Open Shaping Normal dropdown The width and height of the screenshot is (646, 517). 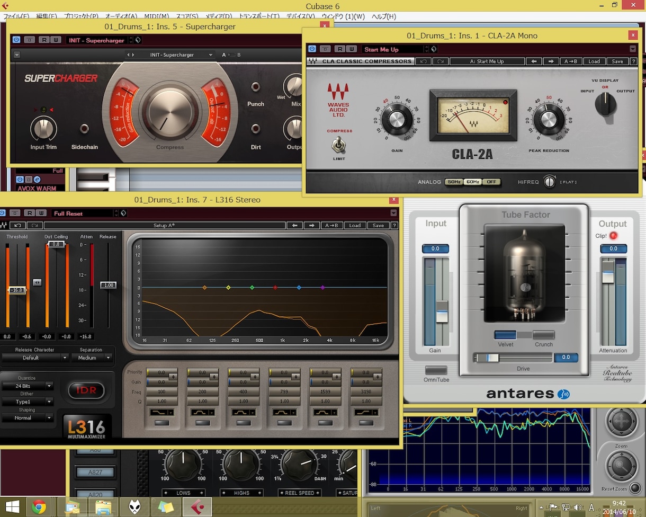click(x=27, y=418)
